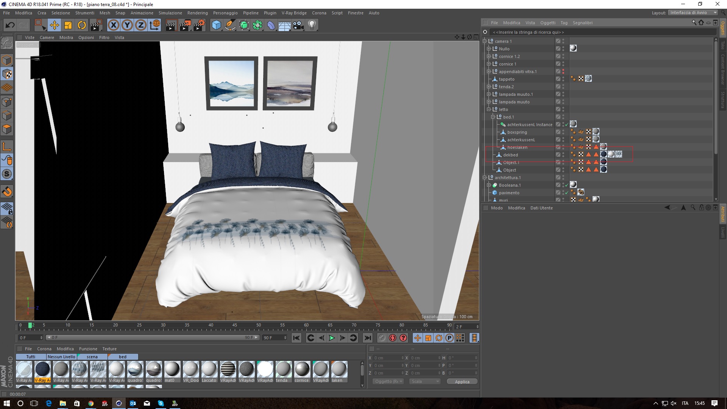727x409 pixels.
Task: Open the Rendering menu
Action: coord(197,13)
